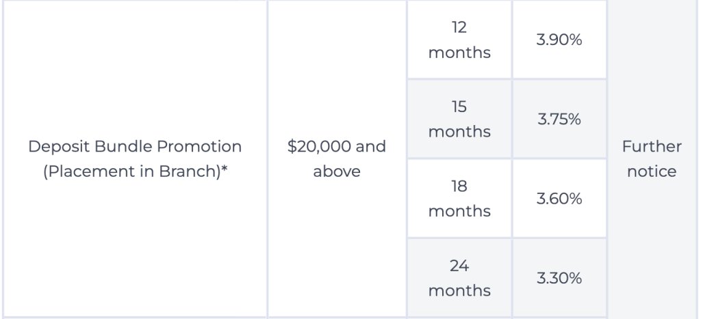Click the 3.60% interest rate
The height and width of the screenshot is (319, 701).
pos(559,199)
